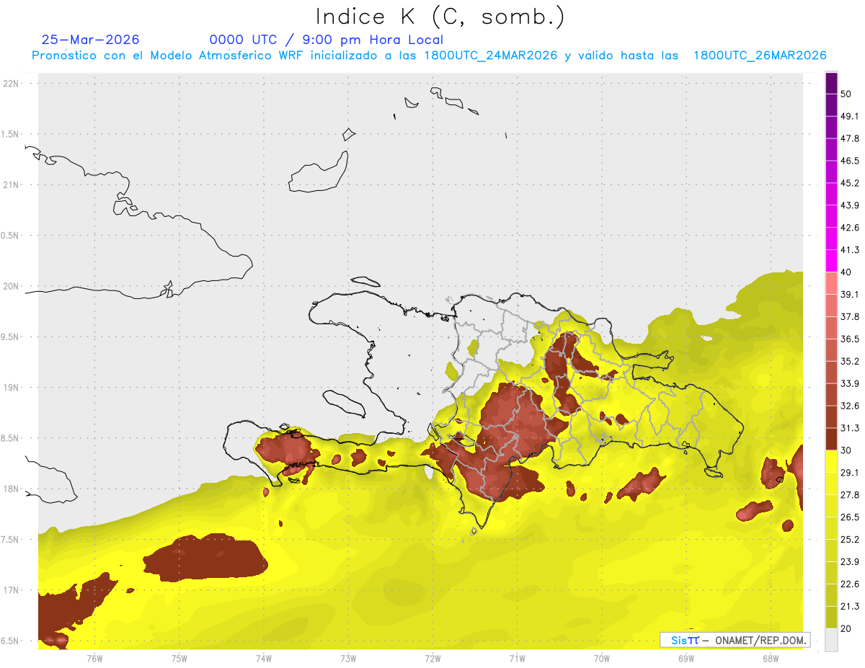Click the WRF model forecast description line
Image resolution: width=865 pixels, height=668 pixels.
click(x=428, y=55)
